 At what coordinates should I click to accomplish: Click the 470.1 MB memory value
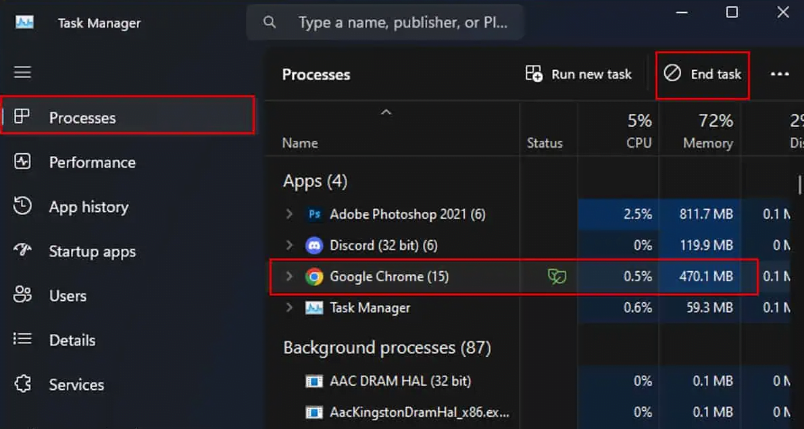click(x=706, y=277)
